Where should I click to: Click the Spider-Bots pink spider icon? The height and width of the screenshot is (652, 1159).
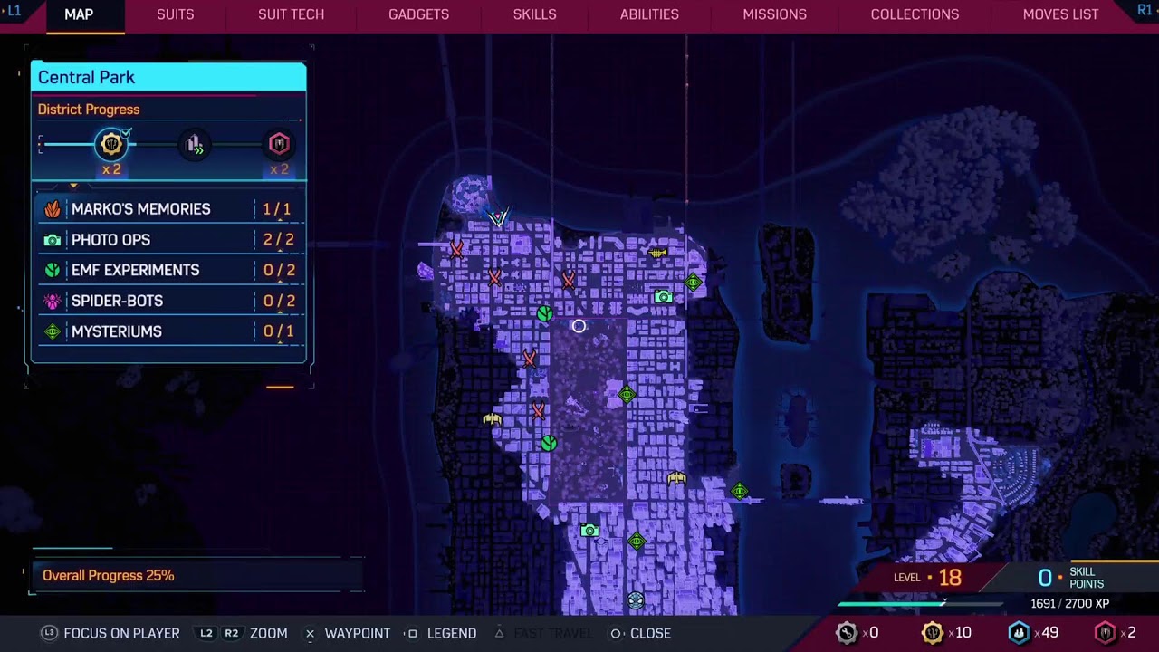pos(53,301)
